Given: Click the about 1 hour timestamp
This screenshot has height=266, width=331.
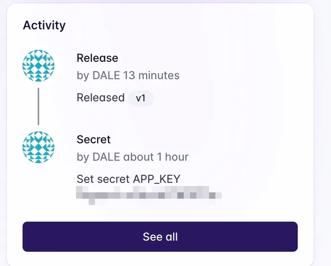Looking at the screenshot, I should [156, 157].
